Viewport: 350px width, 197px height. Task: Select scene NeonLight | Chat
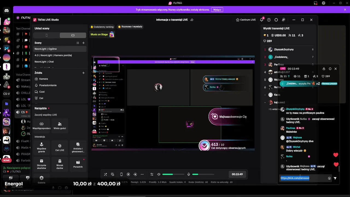coord(60,62)
